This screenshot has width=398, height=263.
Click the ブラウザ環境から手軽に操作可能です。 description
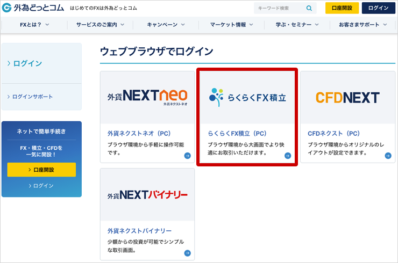pos(146,149)
